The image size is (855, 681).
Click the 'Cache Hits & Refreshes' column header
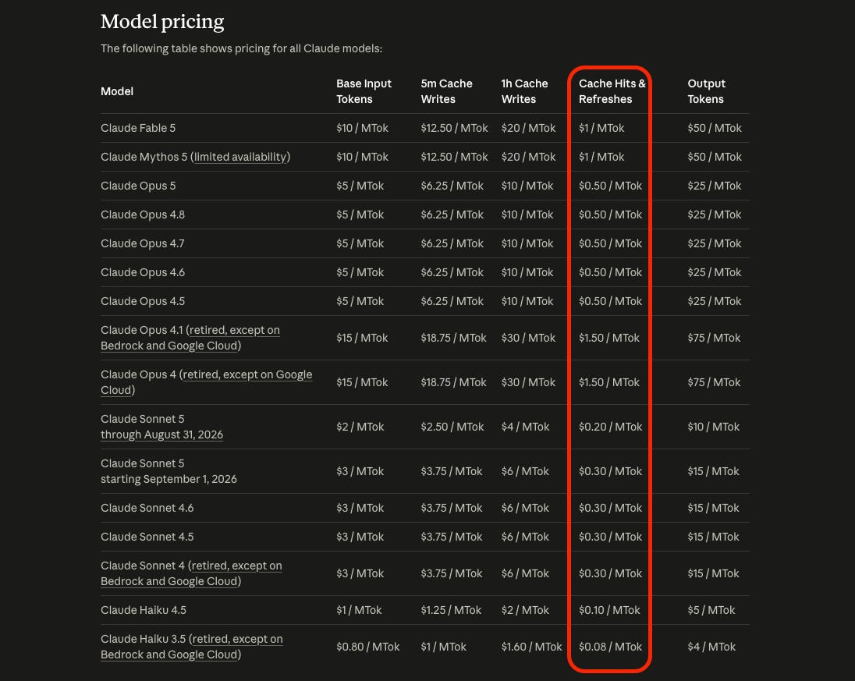point(612,91)
